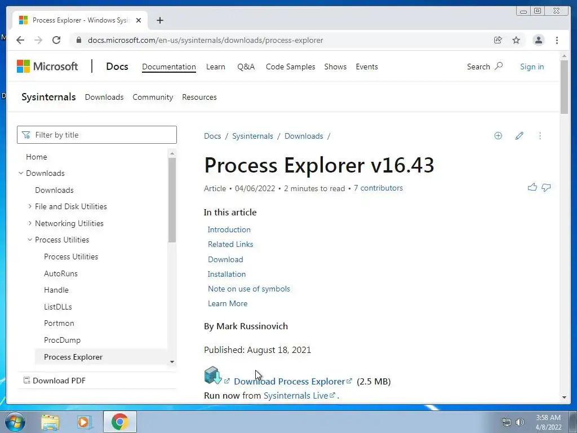The width and height of the screenshot is (577, 433).
Task: Click the browser forward arrow
Action: click(38, 40)
